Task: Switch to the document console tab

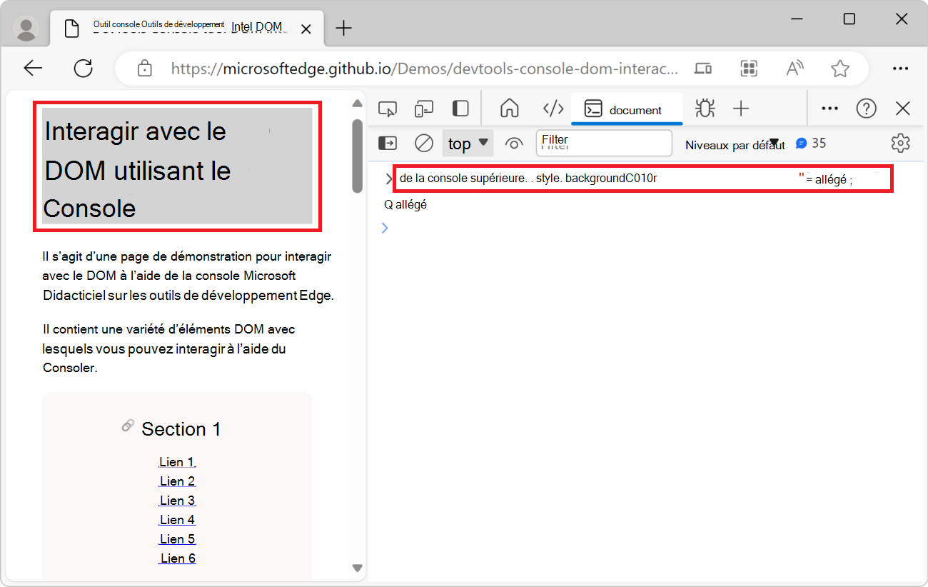Action: (627, 109)
